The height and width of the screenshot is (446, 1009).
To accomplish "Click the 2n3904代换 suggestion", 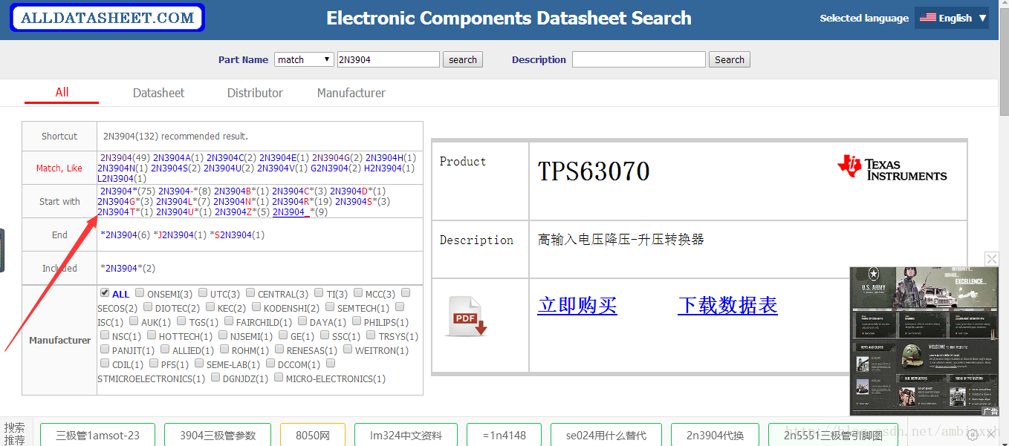I will click(x=715, y=435).
